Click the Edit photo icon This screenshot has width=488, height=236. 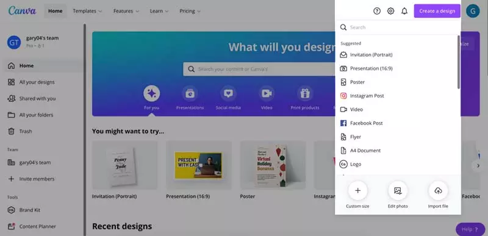click(398, 191)
